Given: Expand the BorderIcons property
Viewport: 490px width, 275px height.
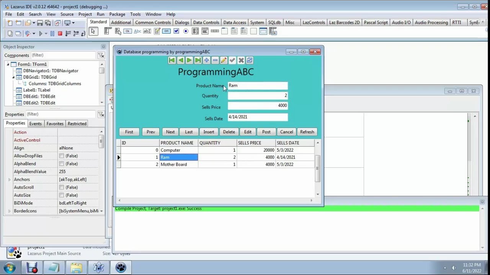Looking at the screenshot, I should tap(10, 211).
